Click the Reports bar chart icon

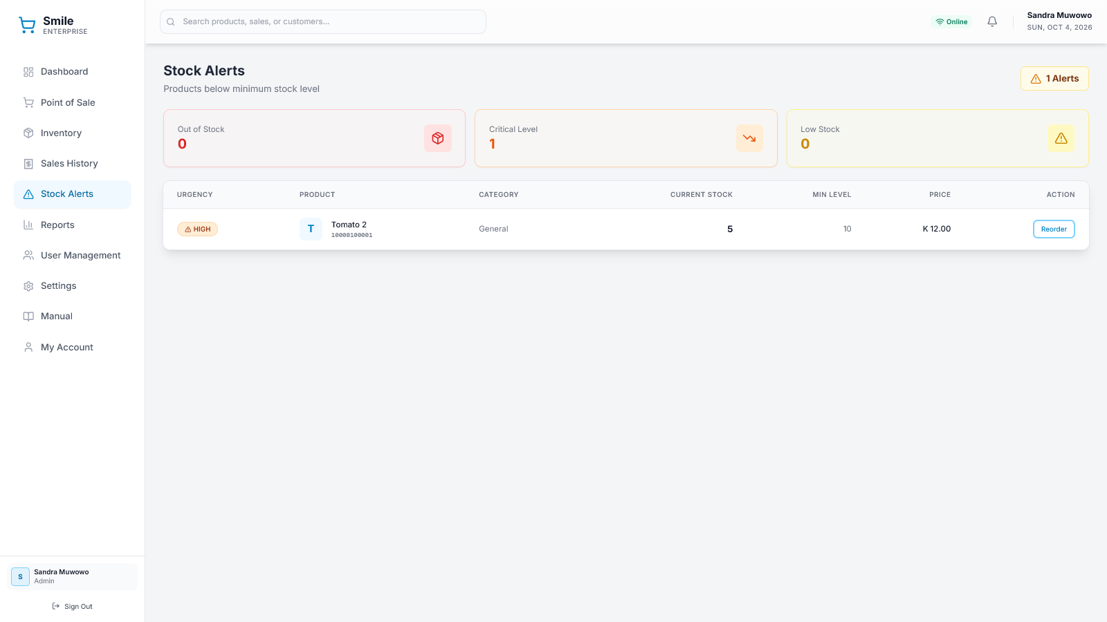coord(28,225)
